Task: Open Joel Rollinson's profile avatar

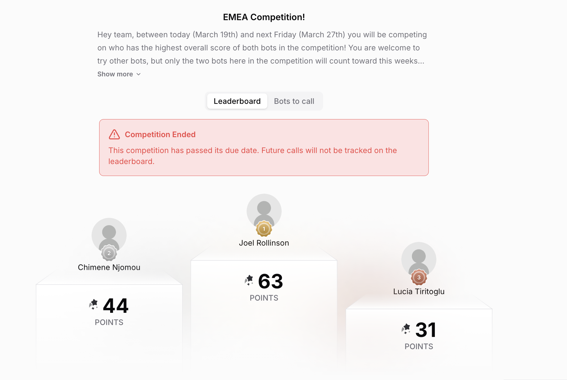Action: pos(264,211)
